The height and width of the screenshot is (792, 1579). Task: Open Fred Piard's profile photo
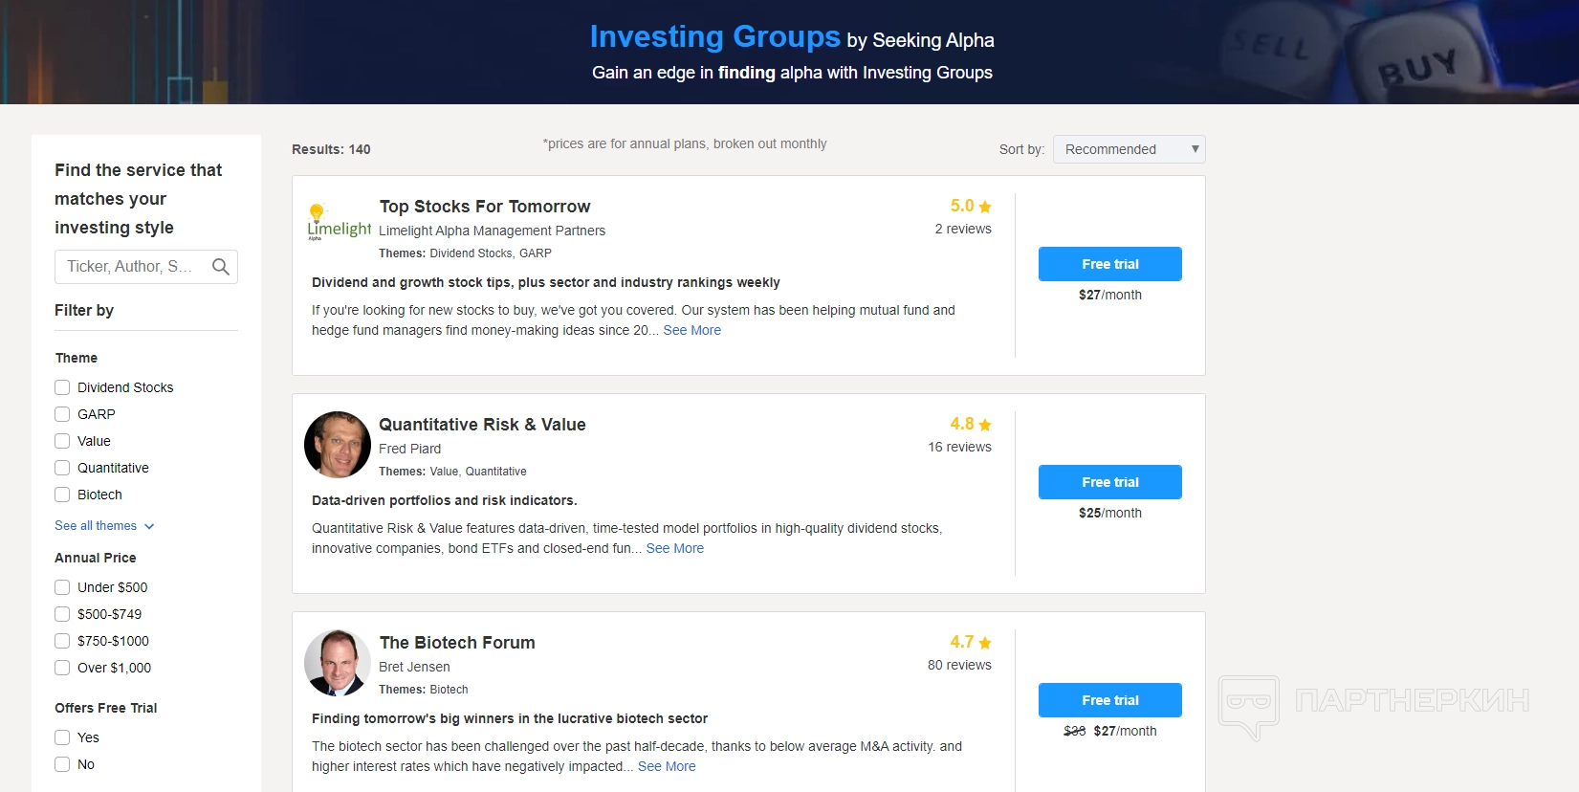pos(338,445)
